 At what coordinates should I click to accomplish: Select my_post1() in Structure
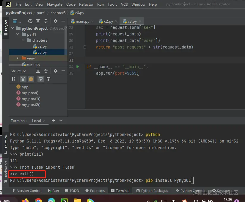point(28,99)
